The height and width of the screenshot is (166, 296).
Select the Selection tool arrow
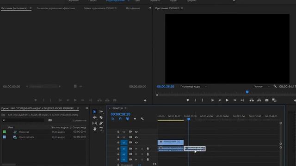click(94, 112)
